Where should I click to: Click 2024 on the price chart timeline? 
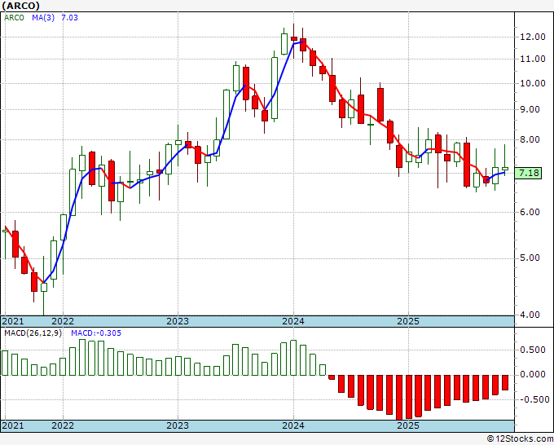pos(293,321)
